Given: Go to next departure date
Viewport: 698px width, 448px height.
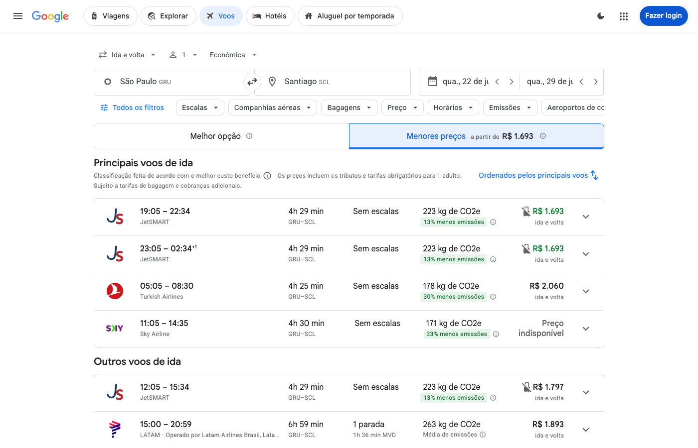Looking at the screenshot, I should [512, 82].
